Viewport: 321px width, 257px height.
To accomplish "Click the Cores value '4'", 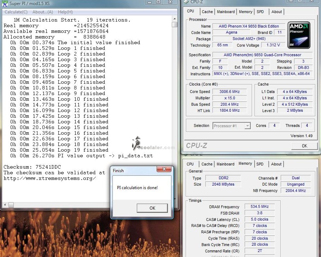I will 274,125.
